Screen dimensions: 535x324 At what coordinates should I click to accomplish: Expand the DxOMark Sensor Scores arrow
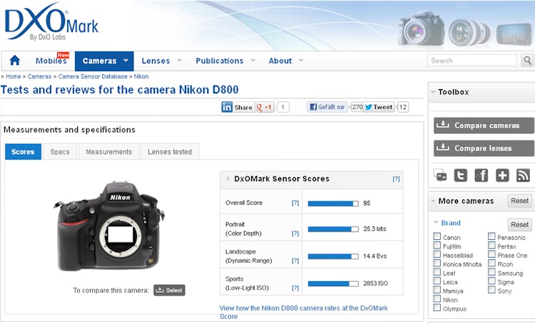point(228,178)
